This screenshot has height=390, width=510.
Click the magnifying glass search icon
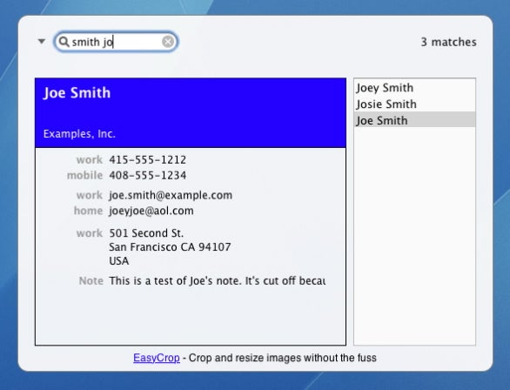click(64, 42)
